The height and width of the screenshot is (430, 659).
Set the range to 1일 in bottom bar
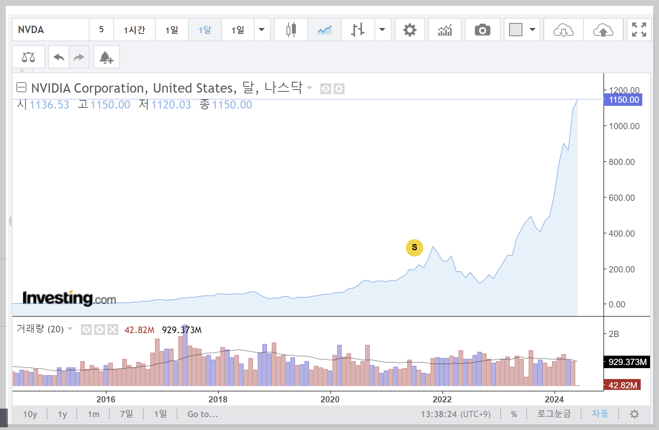coord(160,414)
